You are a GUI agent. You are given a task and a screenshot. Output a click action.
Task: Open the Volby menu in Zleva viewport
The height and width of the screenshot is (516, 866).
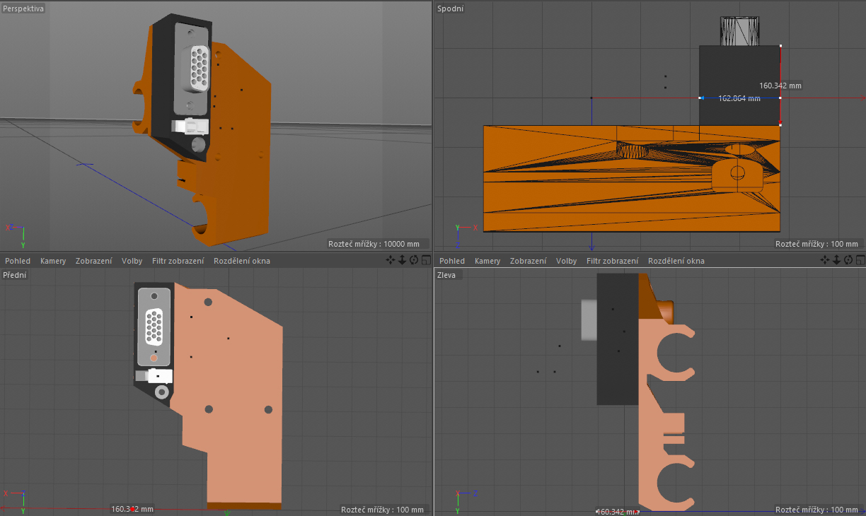coord(566,261)
